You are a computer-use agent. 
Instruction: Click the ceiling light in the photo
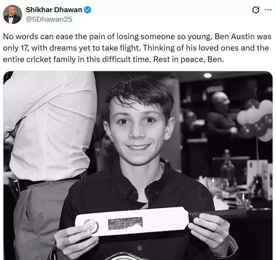coord(208,76)
